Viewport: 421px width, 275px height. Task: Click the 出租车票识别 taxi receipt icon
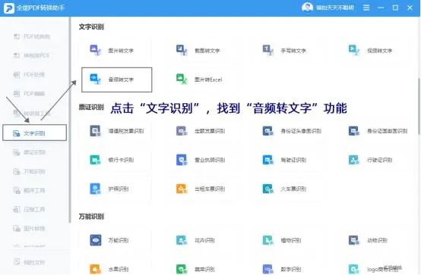[182, 189]
